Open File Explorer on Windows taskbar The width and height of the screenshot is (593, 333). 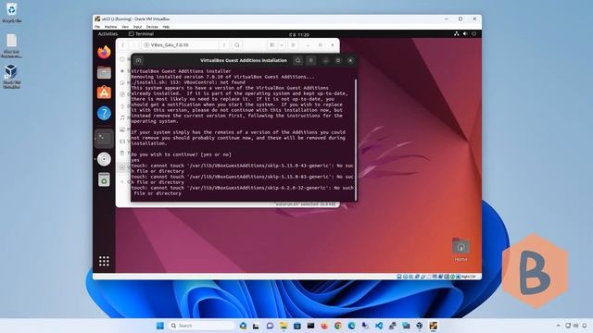coord(284,326)
